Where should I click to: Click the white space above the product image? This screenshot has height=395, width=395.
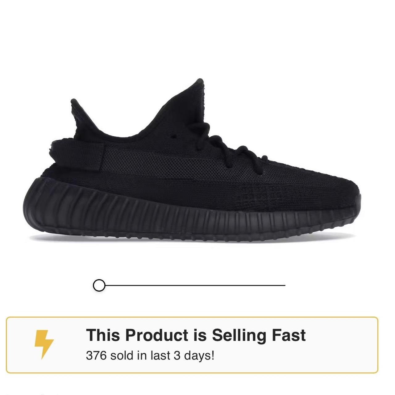(x=197, y=40)
